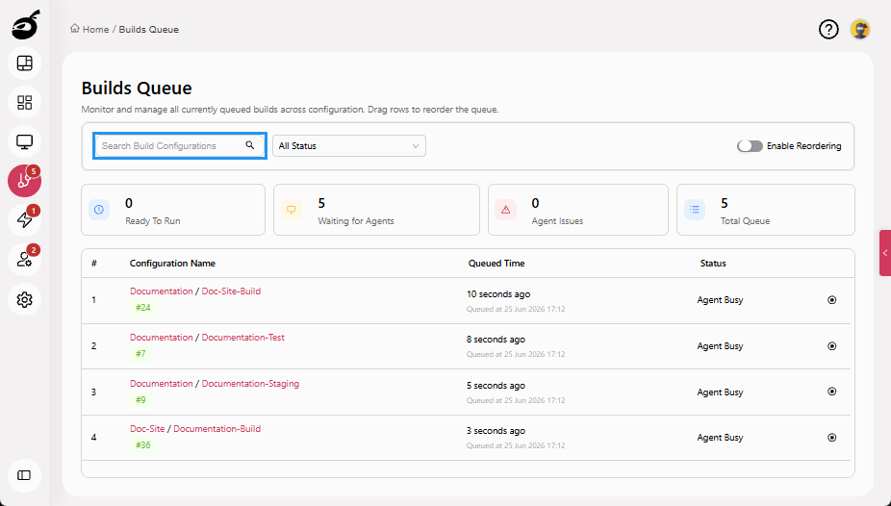This screenshot has width=891, height=506.
Task: Click the home icon in the breadcrumb
Action: [75, 29]
